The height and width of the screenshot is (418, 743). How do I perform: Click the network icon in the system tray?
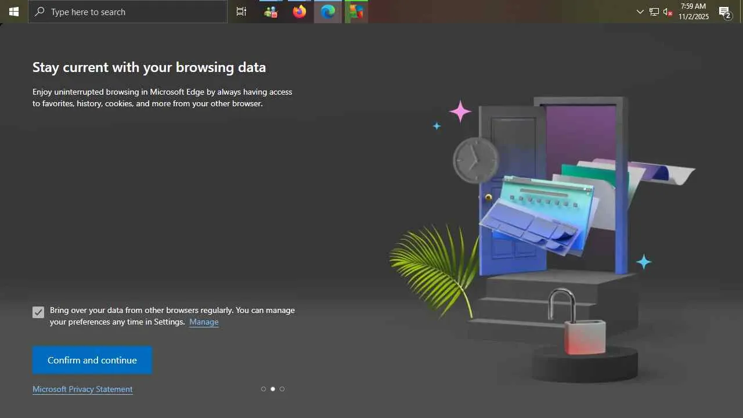[x=654, y=12]
